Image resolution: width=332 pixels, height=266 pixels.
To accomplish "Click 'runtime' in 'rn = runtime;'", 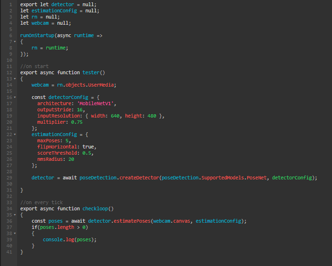I will click(56, 48).
